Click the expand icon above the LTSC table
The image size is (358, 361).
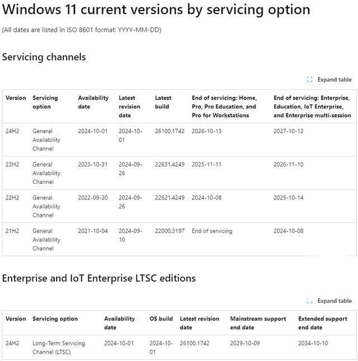[x=310, y=301]
